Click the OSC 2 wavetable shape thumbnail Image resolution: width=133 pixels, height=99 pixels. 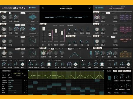(x=33, y=29)
